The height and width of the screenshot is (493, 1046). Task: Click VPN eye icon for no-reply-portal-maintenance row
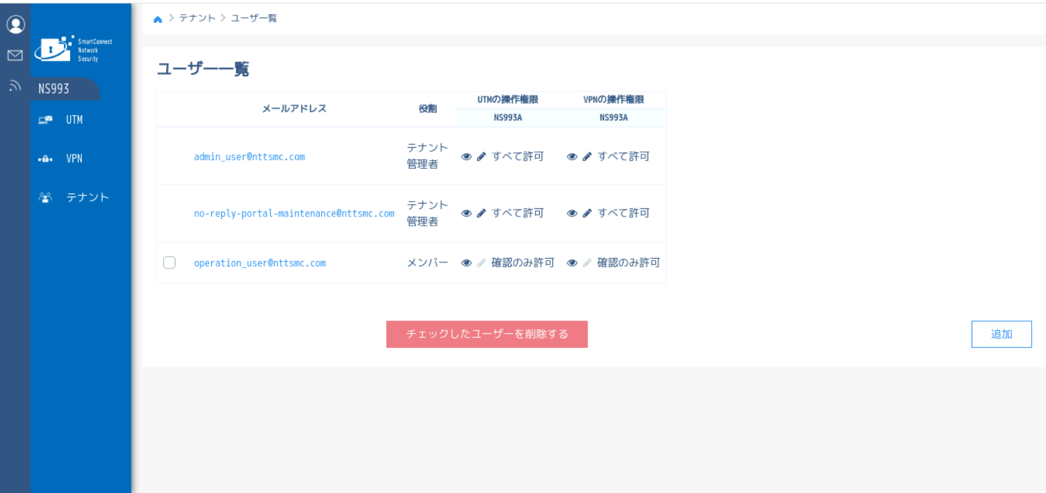click(x=572, y=213)
